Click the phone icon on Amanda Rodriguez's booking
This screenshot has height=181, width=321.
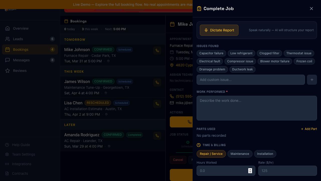tap(157, 136)
